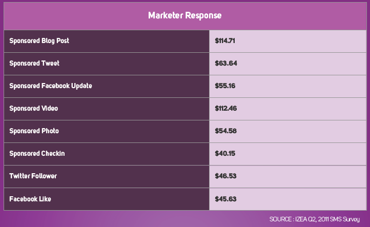The image size is (370, 227).
Task: Select the $112.46 price value
Action: click(226, 109)
